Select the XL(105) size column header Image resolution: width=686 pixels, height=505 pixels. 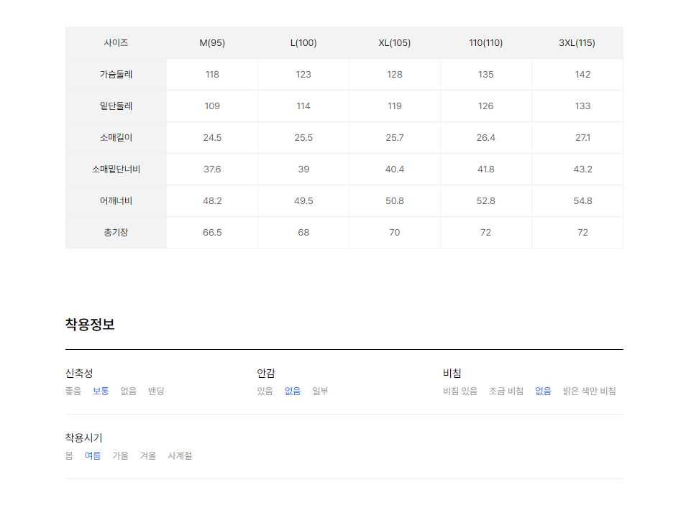click(x=395, y=43)
